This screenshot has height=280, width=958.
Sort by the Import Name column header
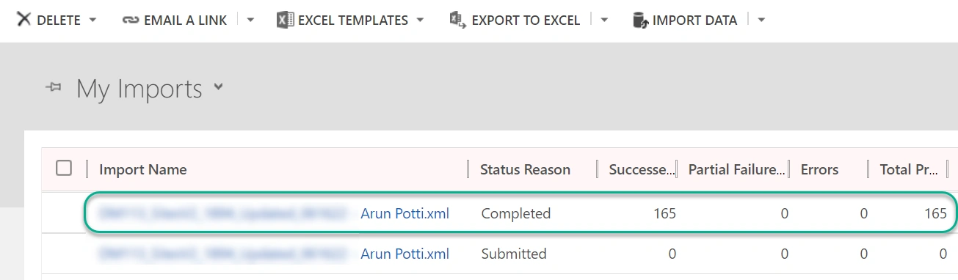pos(143,169)
